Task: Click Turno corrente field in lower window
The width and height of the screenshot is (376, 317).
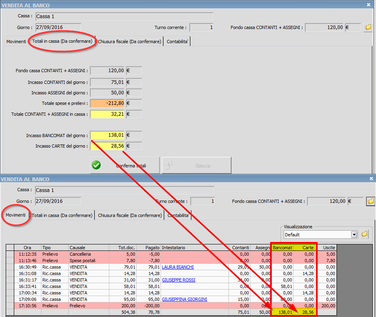Action: pos(202,201)
